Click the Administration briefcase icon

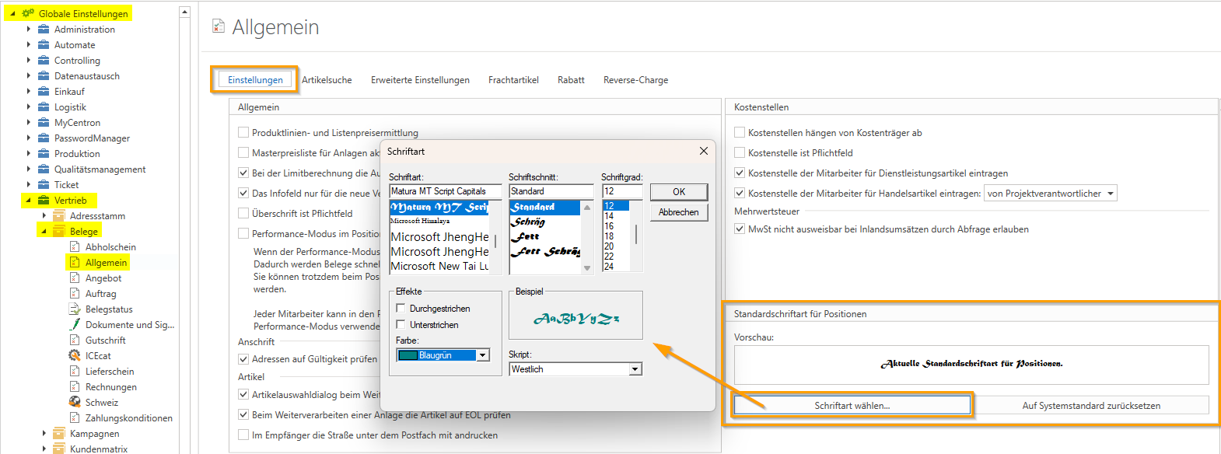pos(44,29)
